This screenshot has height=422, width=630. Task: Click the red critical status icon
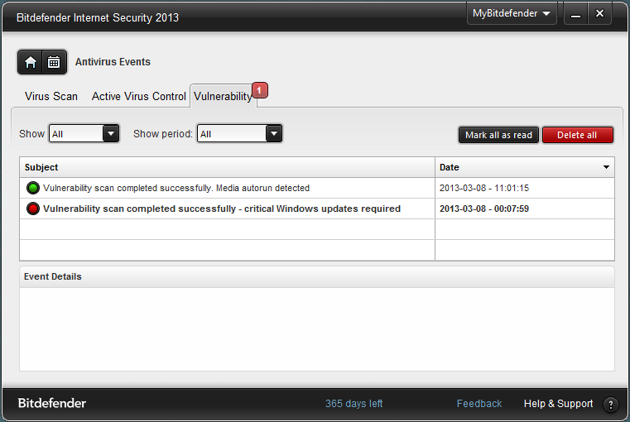tap(33, 209)
